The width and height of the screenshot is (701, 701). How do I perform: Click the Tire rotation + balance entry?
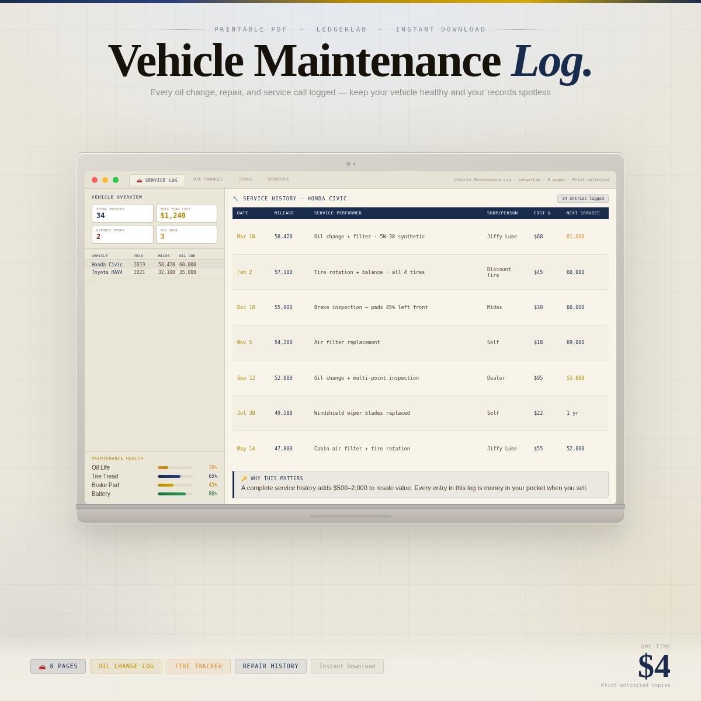[369, 272]
